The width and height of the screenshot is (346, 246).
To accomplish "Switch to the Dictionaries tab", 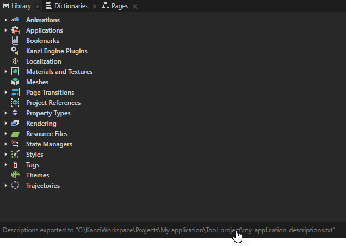I will 66,6.
